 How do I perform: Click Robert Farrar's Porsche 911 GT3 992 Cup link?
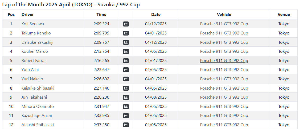(x=224, y=61)
